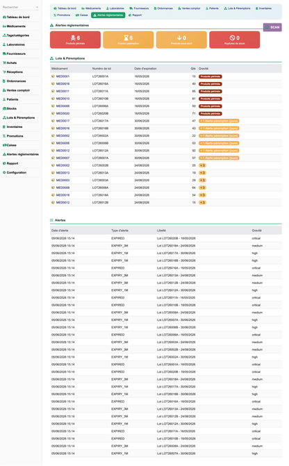Click the box icon beside MED0017

[53, 121]
